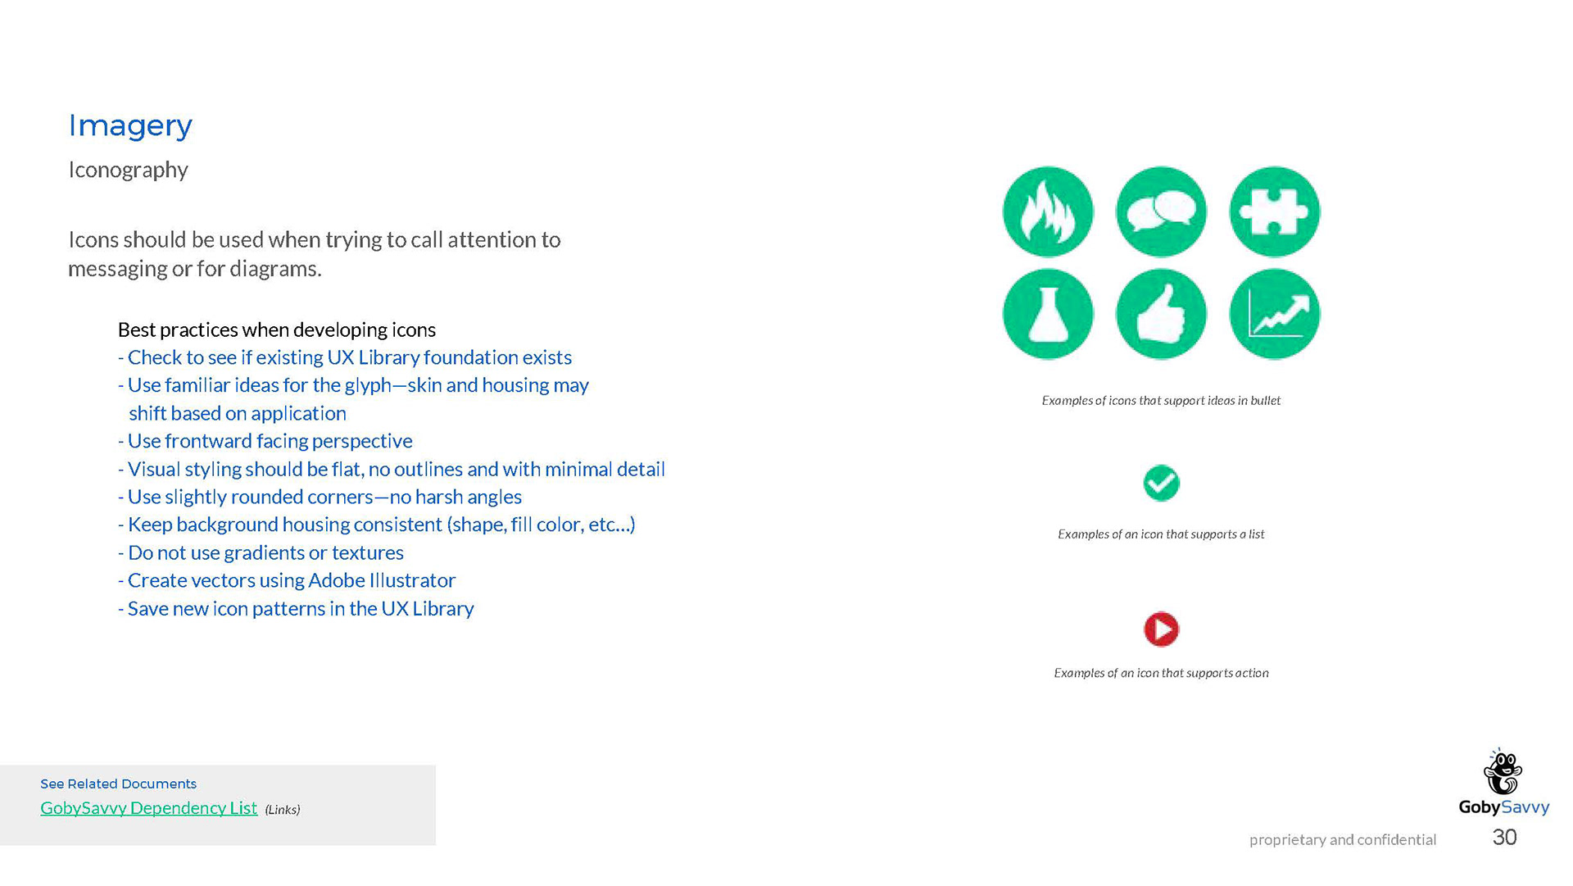This screenshot has width=1573, height=886.
Task: Click the 'Create vectors using Adobe Illustrator' line
Action: 287,580
